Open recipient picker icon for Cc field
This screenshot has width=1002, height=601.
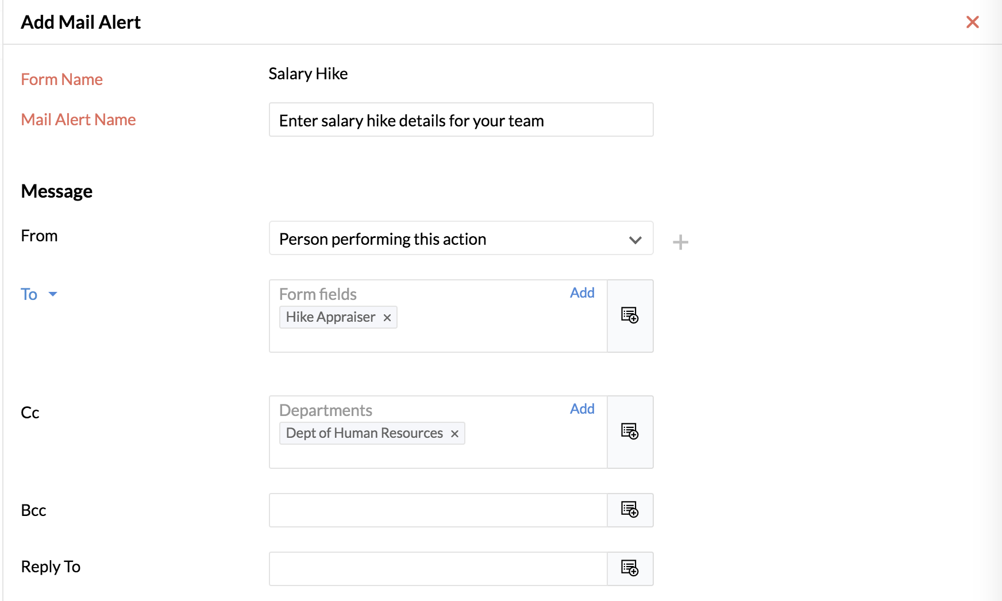(630, 432)
